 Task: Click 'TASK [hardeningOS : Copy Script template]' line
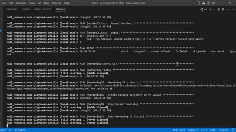[100, 104]
